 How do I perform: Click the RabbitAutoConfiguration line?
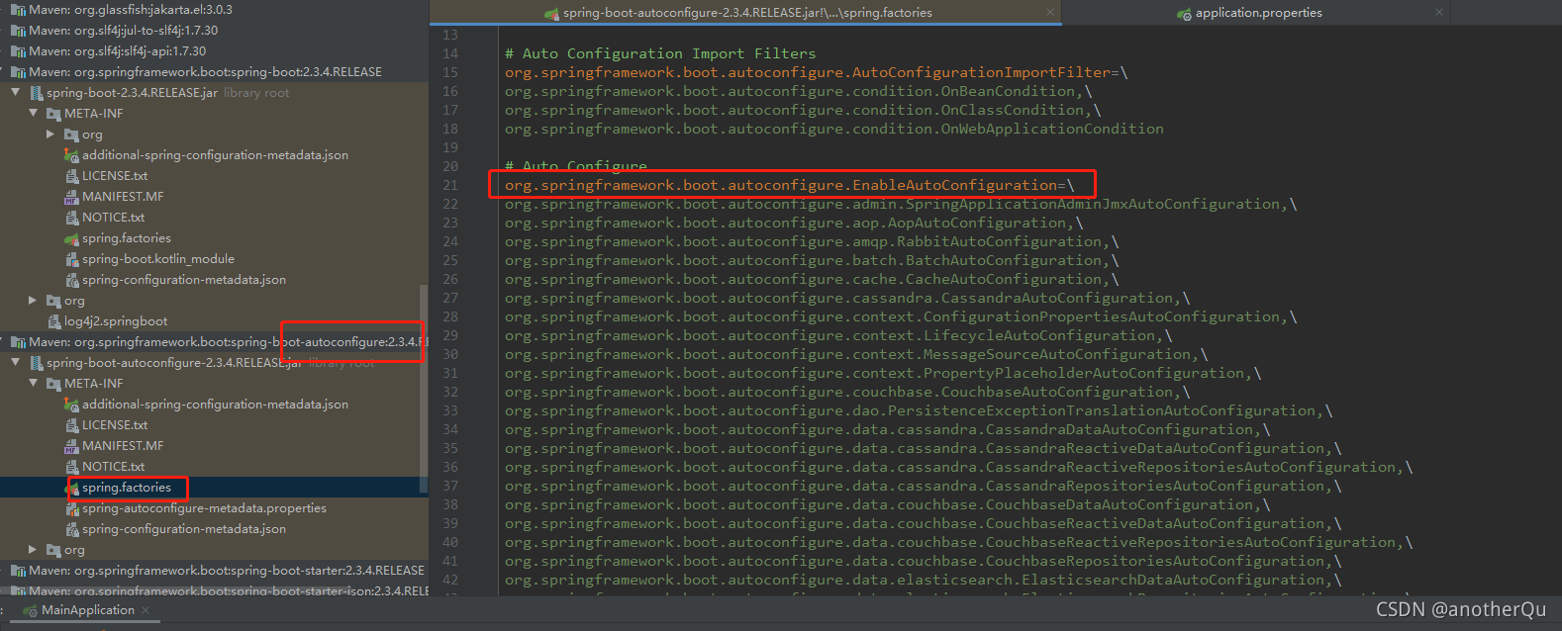pos(812,241)
